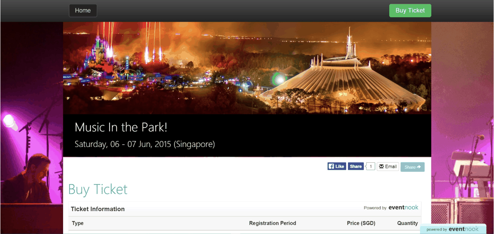Click the eventnook badge at bottom corner

click(x=453, y=229)
